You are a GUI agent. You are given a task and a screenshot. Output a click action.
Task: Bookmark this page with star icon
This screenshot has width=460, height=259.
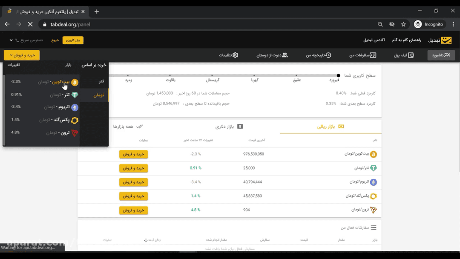click(403, 24)
